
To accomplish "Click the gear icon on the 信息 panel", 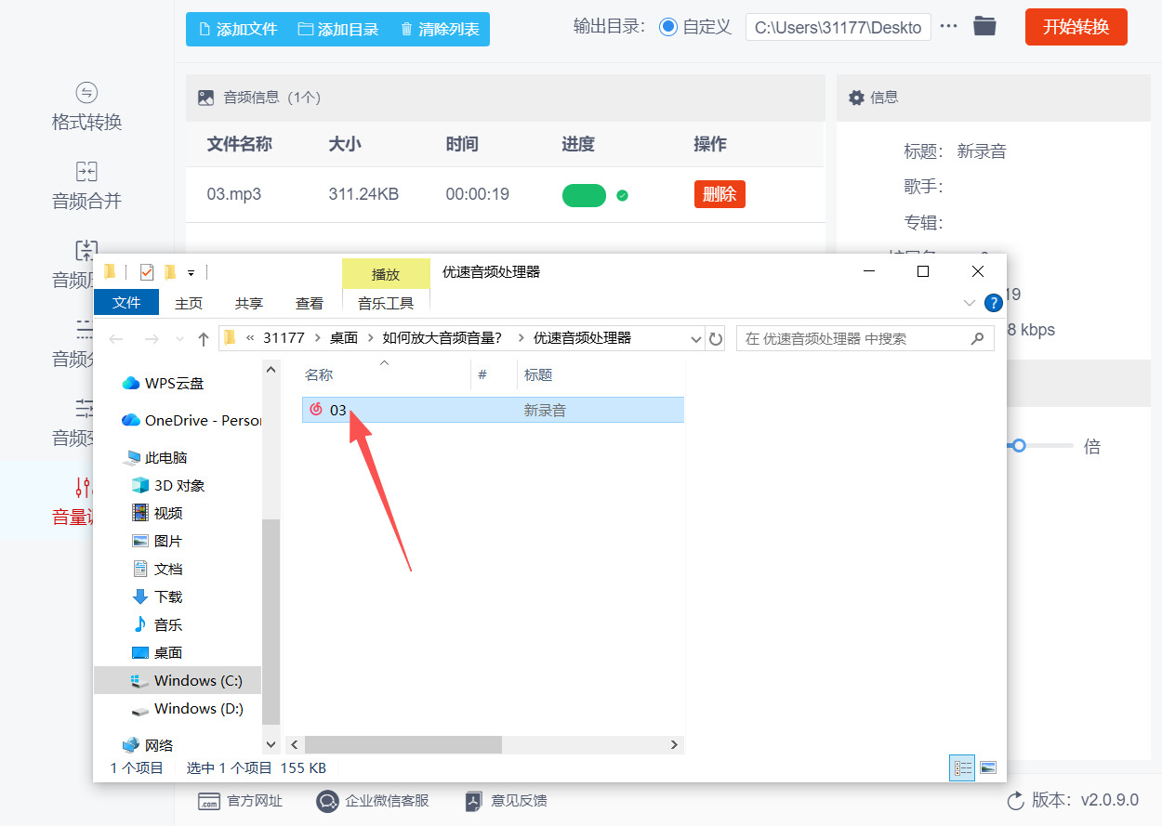I will pos(856,98).
